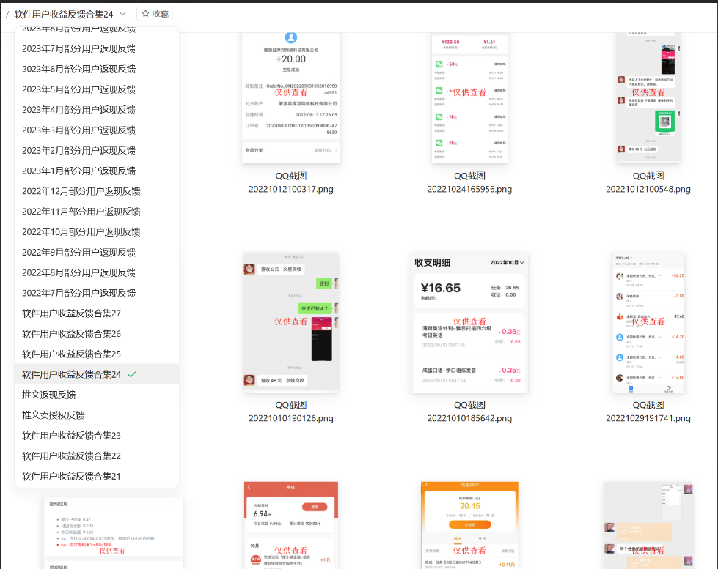Open the 提现信息 screenshot thumbnail

click(x=114, y=532)
